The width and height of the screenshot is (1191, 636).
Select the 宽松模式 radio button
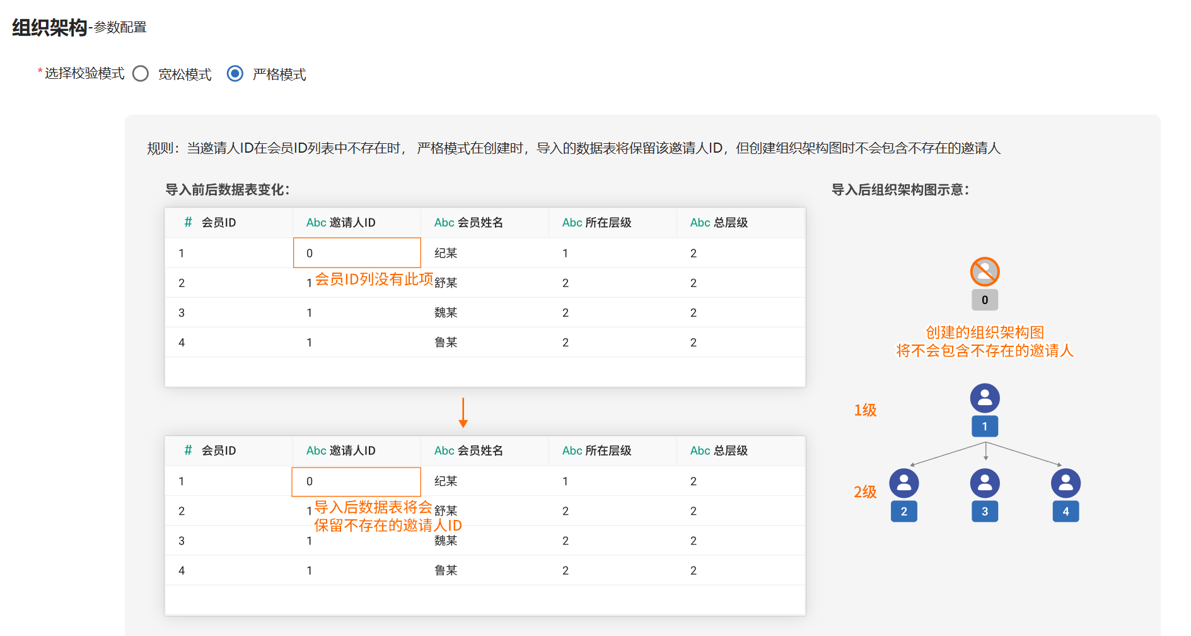point(141,74)
